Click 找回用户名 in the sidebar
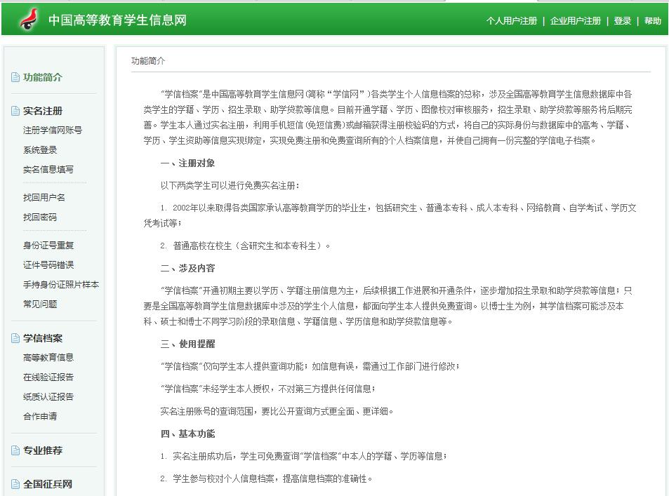The width and height of the screenshot is (669, 496). (44, 198)
